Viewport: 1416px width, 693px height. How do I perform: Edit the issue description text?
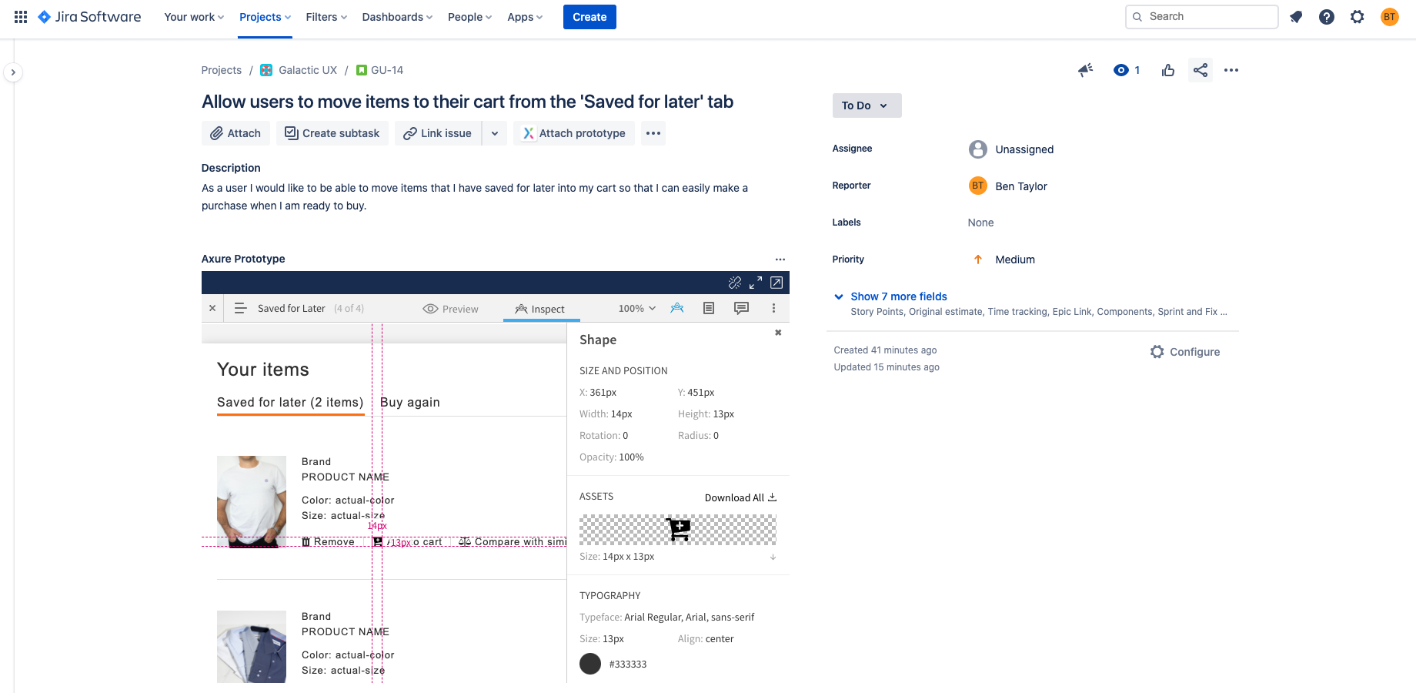pyautogui.click(x=475, y=196)
